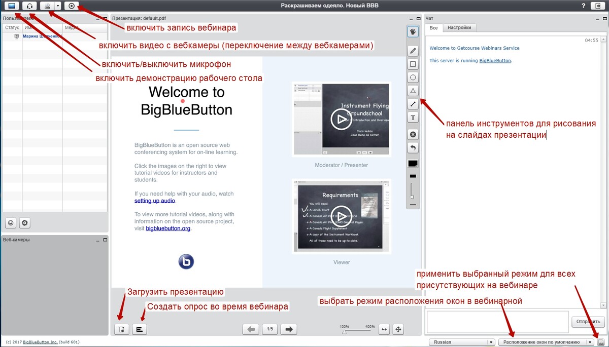
Task: Select the hand pan tool
Action: (x=413, y=31)
